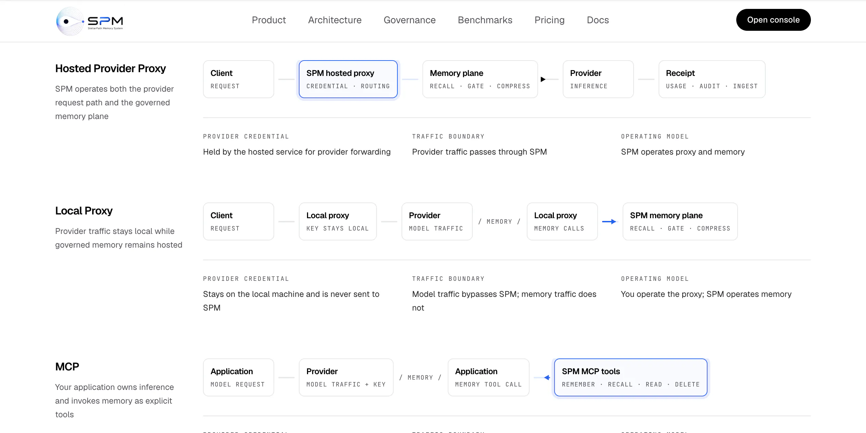Viewport: 866px width, 433px height.
Task: Click the hosted section PROVIDER CREDENTIAL label
Action: (246, 136)
